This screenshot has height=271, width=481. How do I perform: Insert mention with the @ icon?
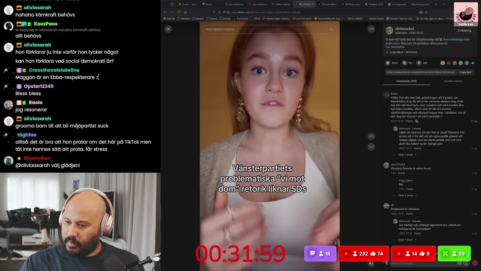tap(460, 263)
